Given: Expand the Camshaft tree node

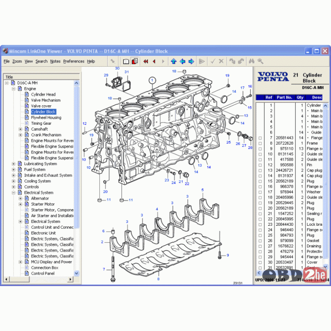Looking at the screenshot, I should 20,129.
